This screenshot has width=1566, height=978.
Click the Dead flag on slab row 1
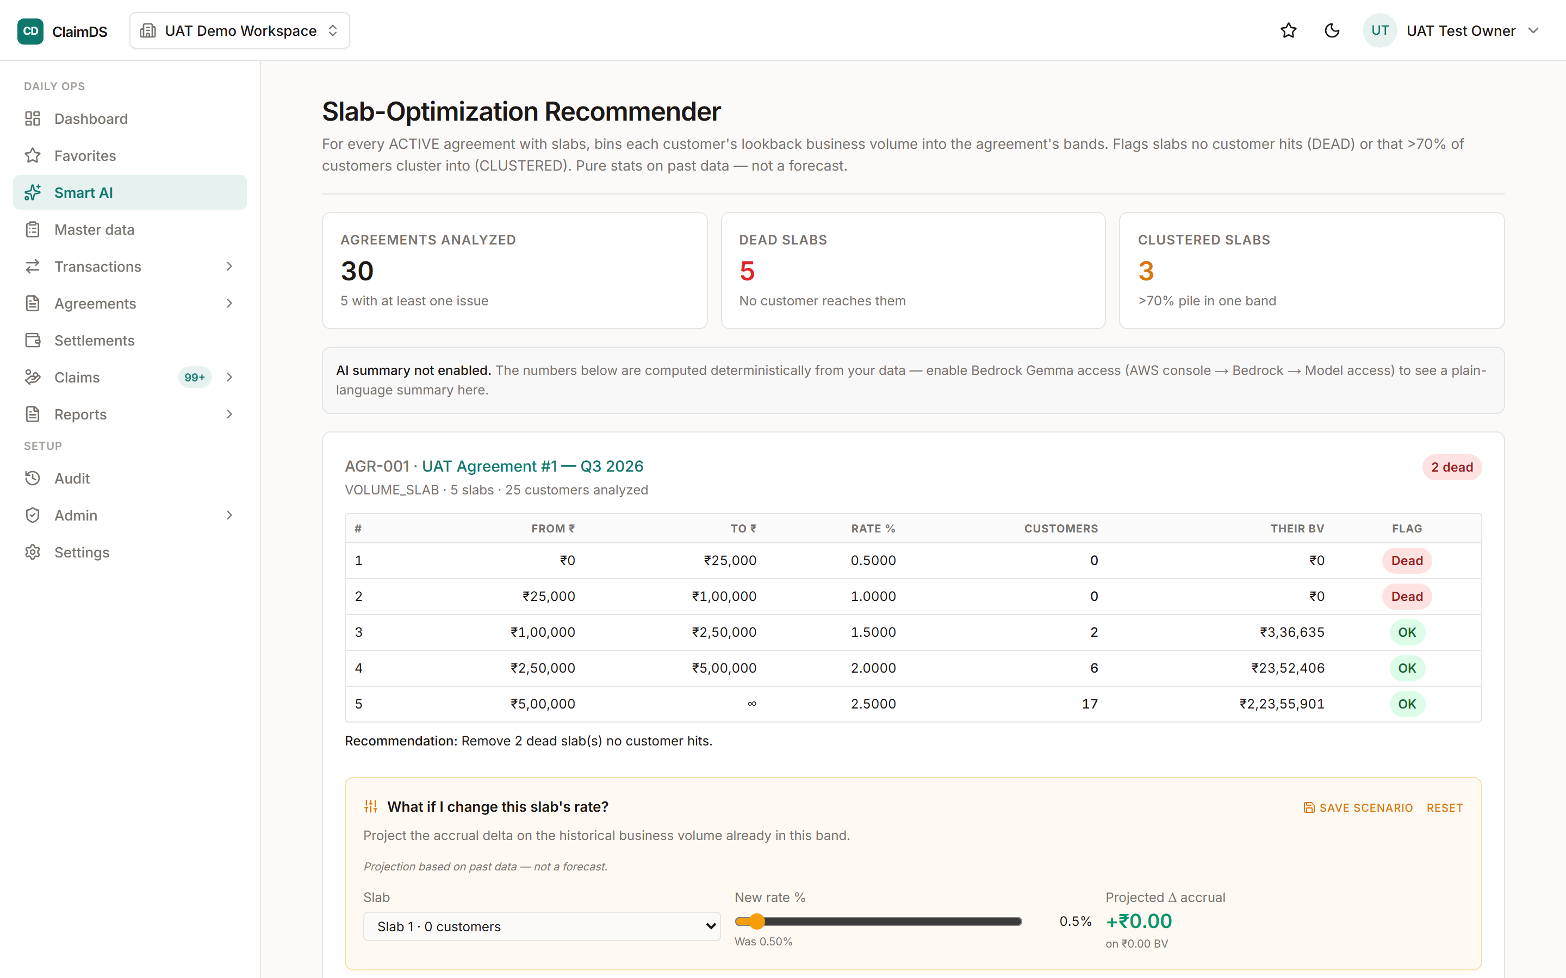[x=1407, y=560]
